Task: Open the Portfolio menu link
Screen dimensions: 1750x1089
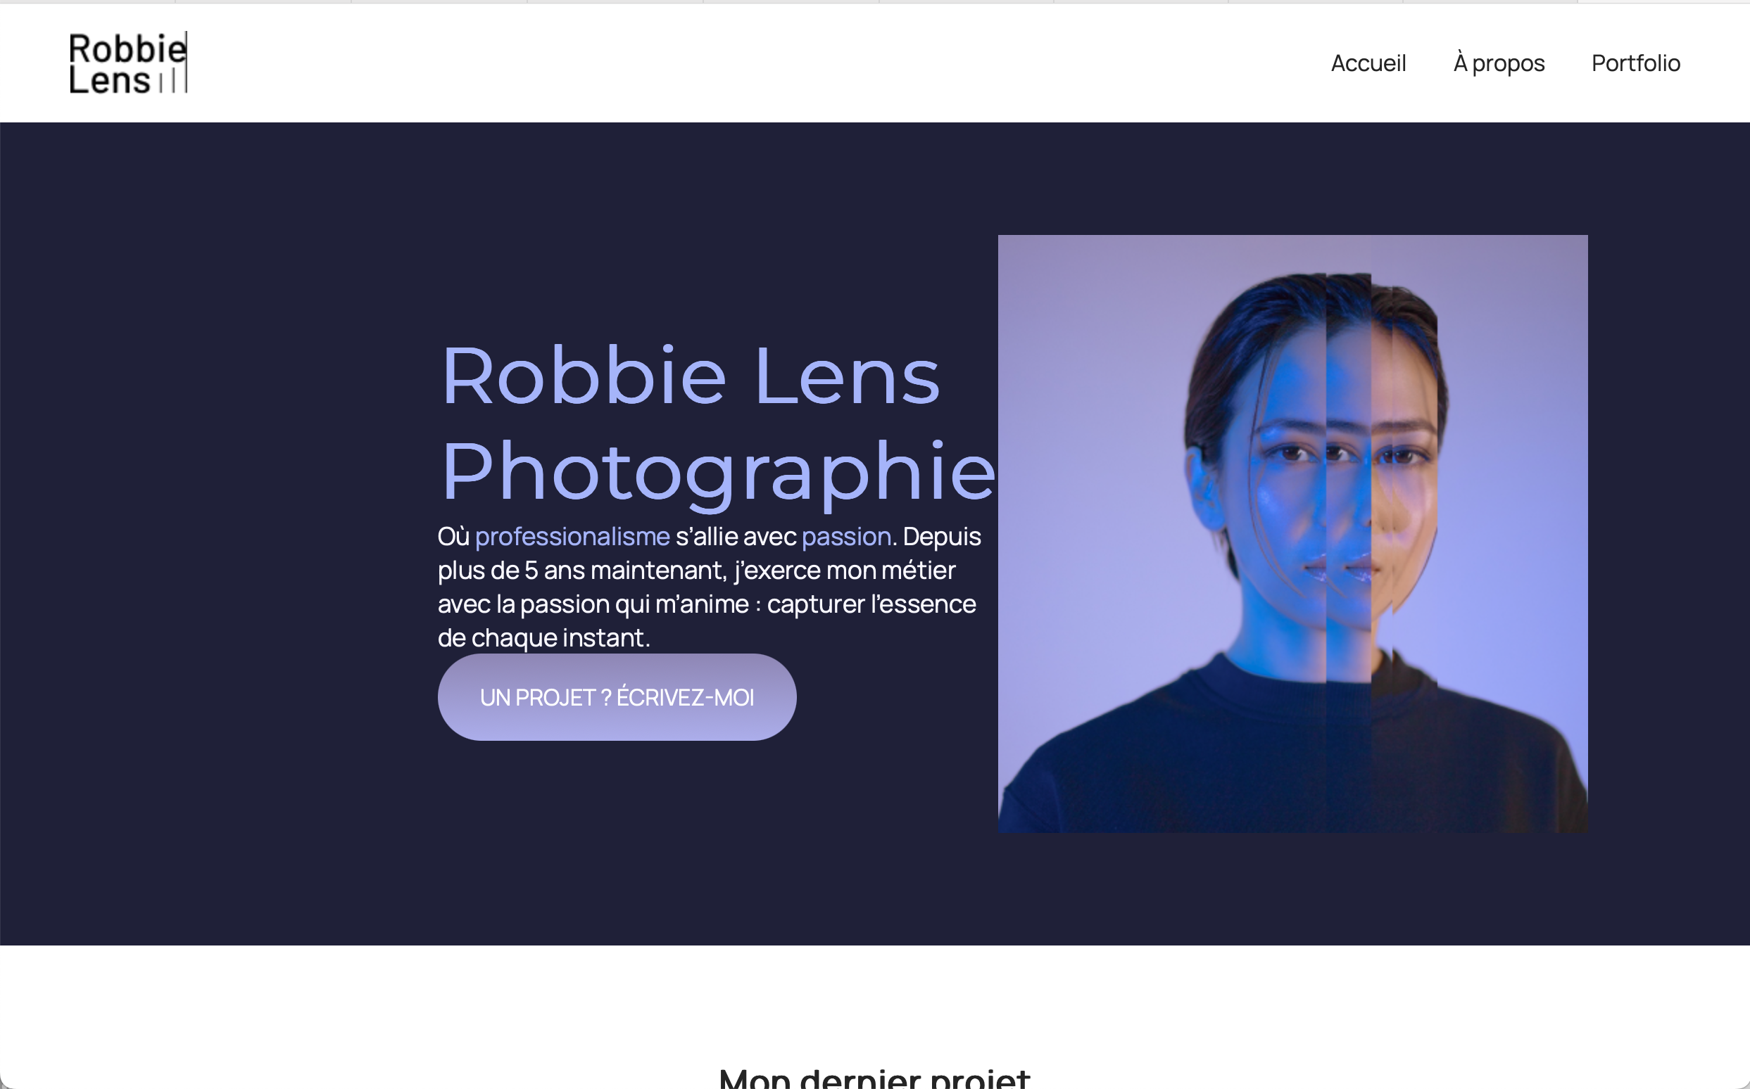Action: (1635, 63)
